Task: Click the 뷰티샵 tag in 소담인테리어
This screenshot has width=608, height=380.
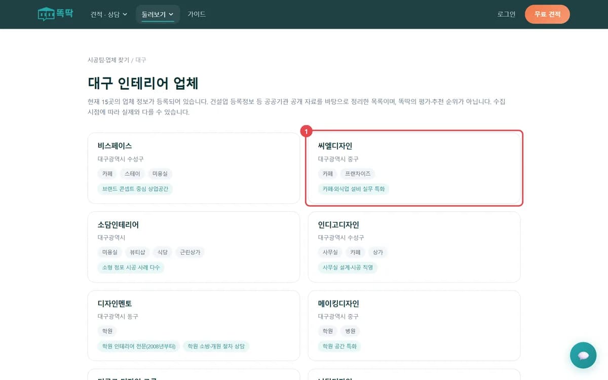Action: pyautogui.click(x=137, y=252)
